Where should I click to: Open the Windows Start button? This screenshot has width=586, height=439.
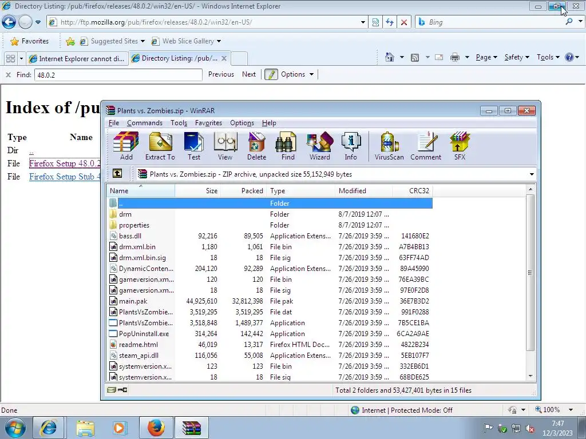(x=15, y=428)
